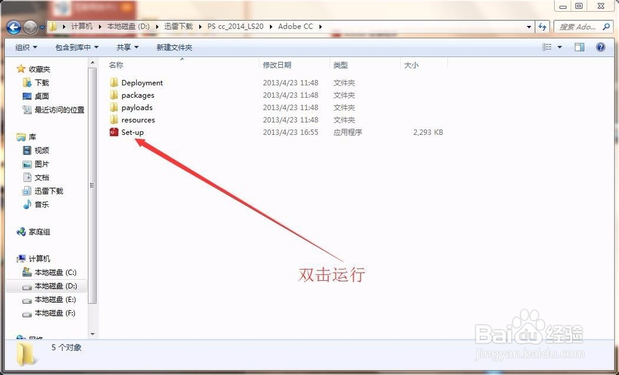The height and width of the screenshot is (375, 619).
Task: Sort by 大小 column header
Action: (411, 65)
